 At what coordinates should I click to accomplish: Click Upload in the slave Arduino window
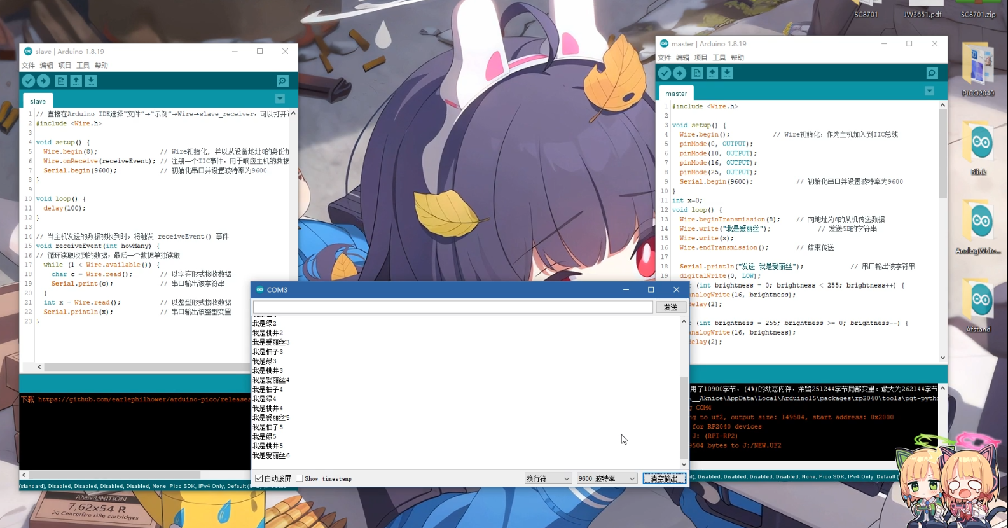pyautogui.click(x=43, y=81)
